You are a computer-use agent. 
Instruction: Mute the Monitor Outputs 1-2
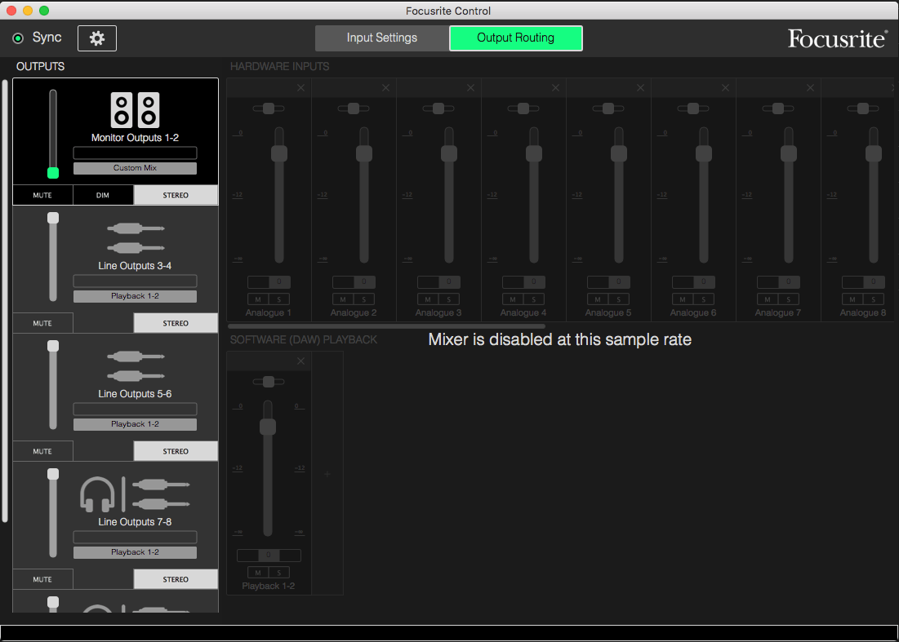[42, 195]
